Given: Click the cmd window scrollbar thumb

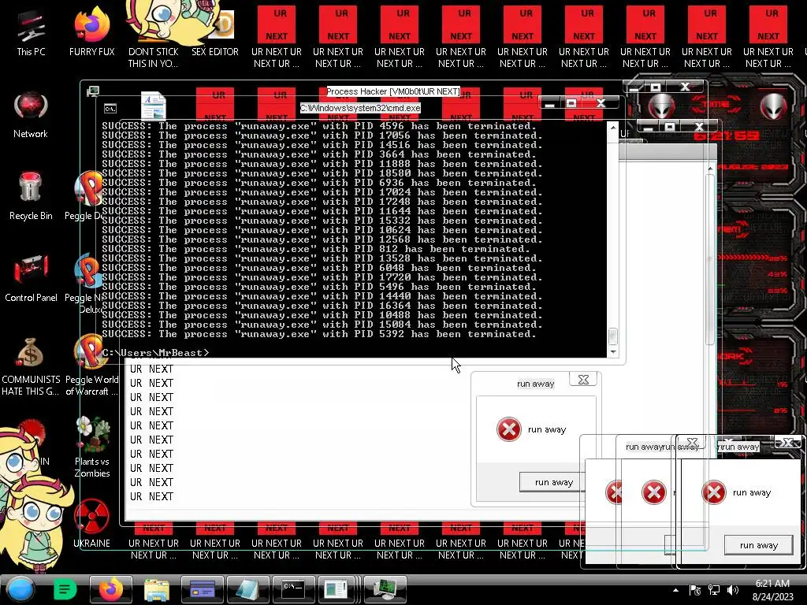Looking at the screenshot, I should (613, 336).
